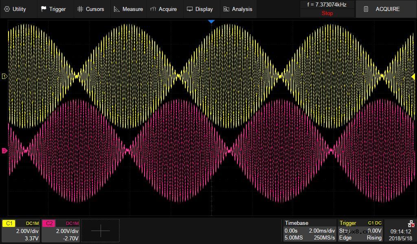Click the Acquire waveform icon
The width and height of the screenshot is (417, 244).
pyautogui.click(x=153, y=9)
